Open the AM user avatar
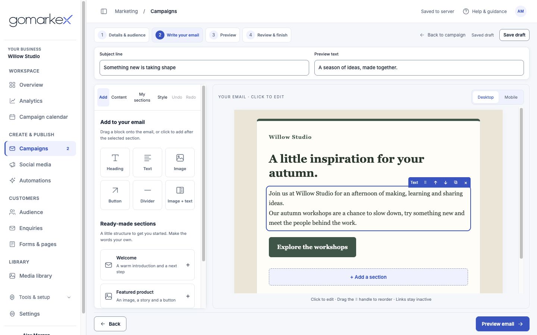Screen dimensions: 537x335 (x=521, y=12)
